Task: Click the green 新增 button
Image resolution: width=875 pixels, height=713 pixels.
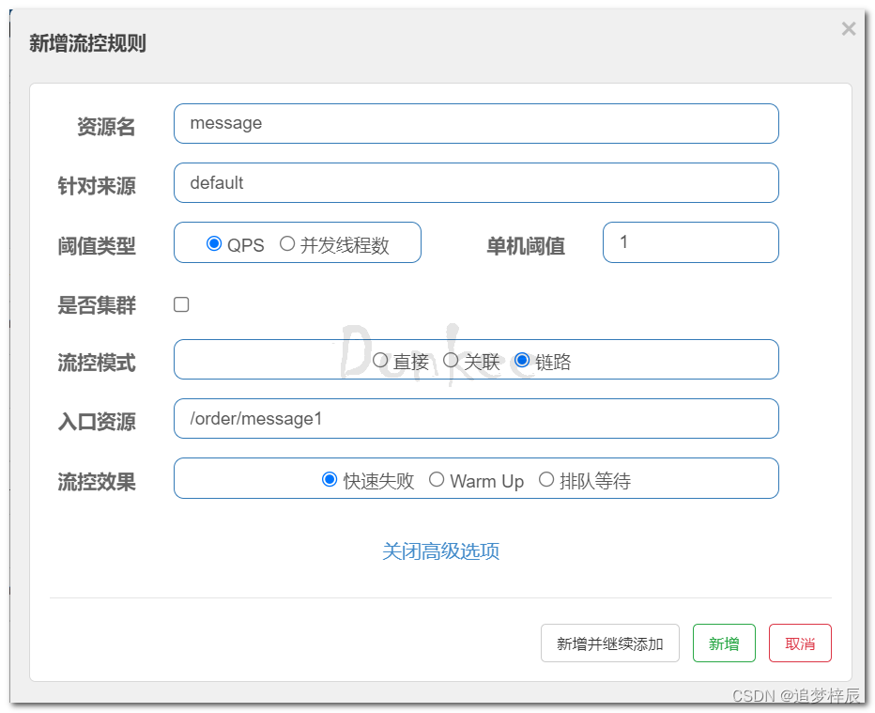Action: (724, 643)
